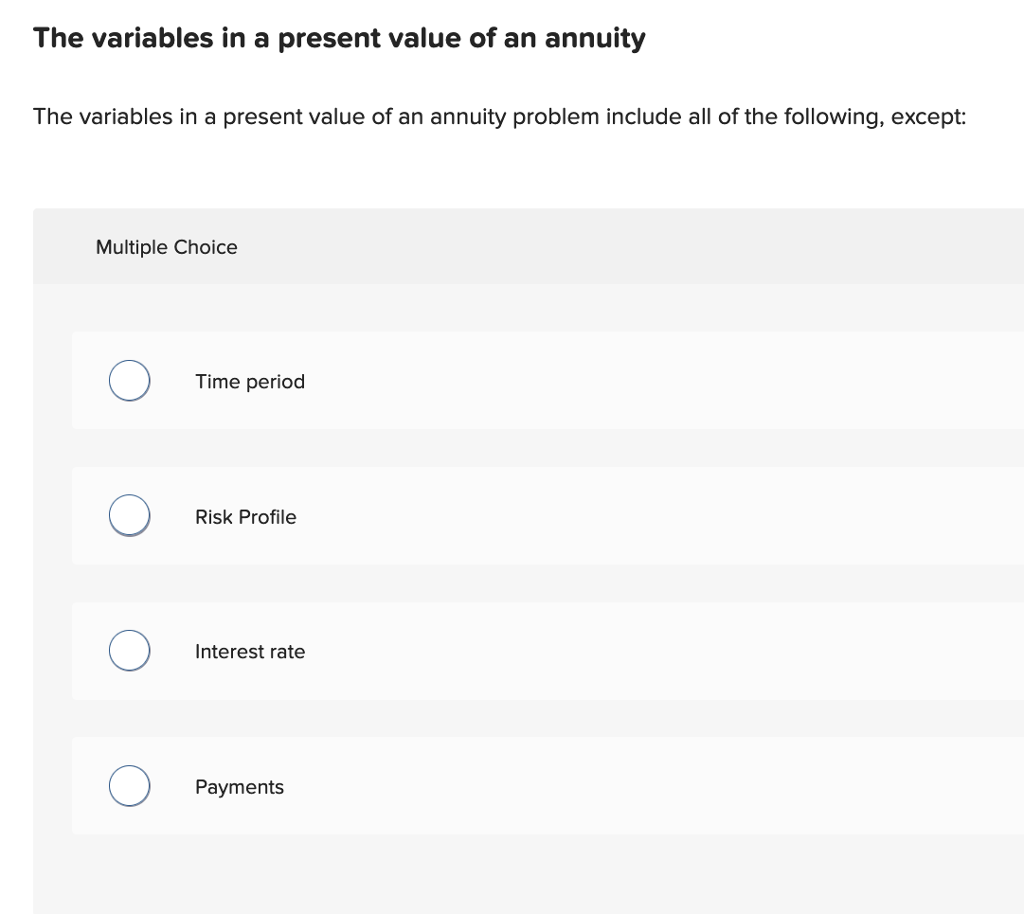
Task: Click the question title heading
Action: coord(338,38)
